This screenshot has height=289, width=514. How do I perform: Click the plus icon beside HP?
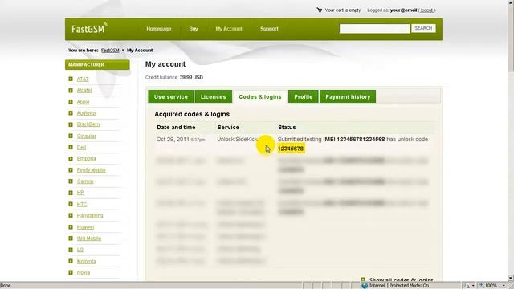coord(71,193)
